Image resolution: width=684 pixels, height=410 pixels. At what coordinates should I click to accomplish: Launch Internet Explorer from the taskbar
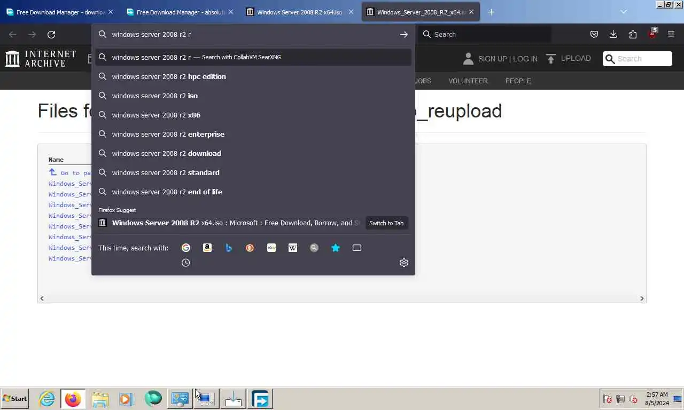pyautogui.click(x=46, y=399)
